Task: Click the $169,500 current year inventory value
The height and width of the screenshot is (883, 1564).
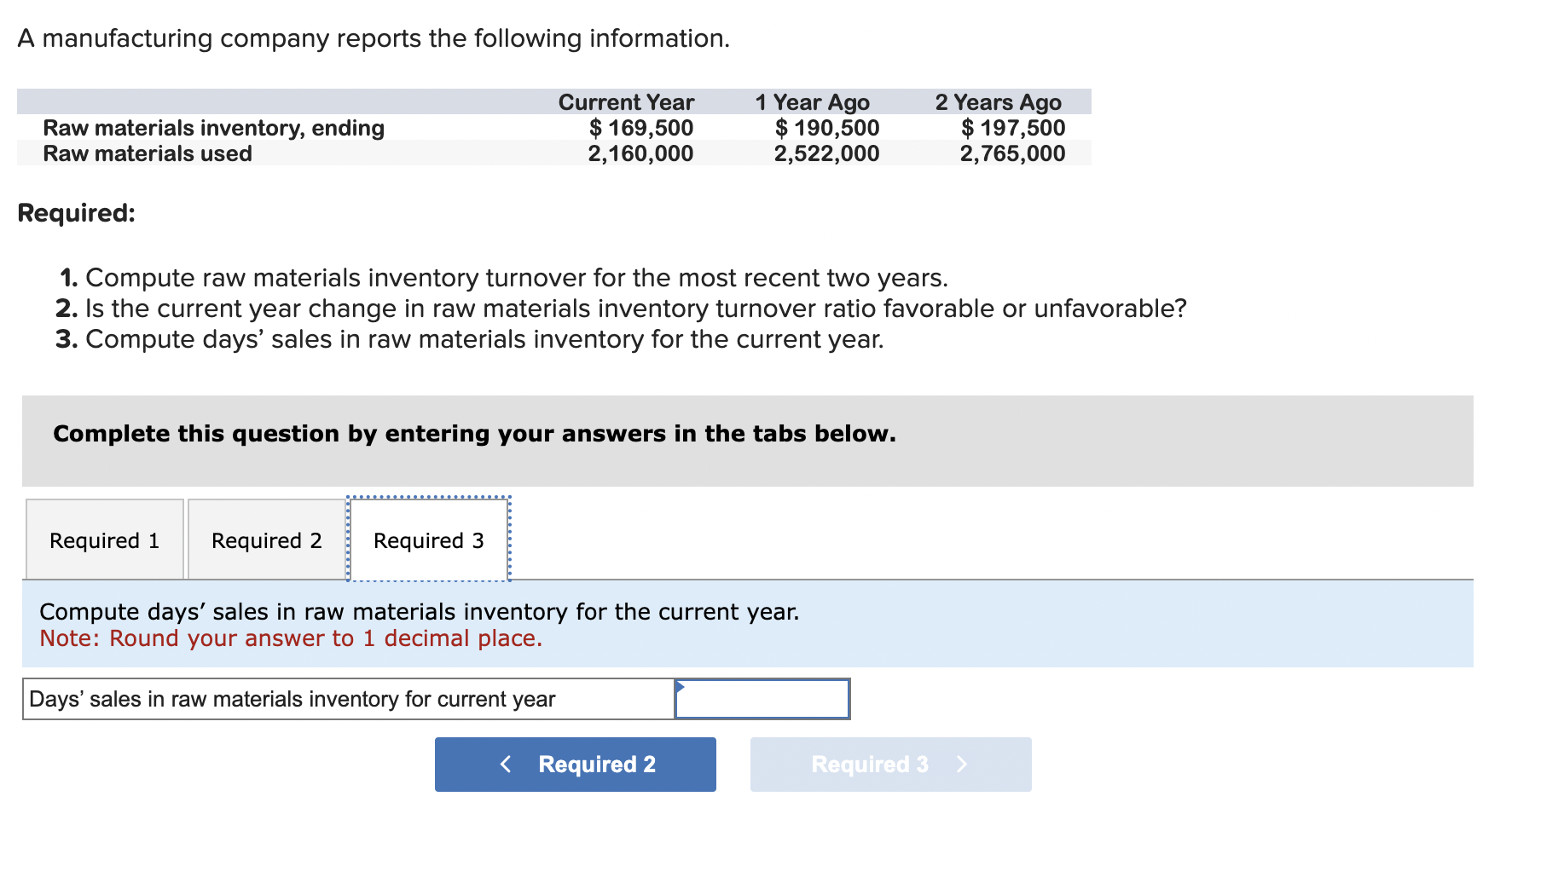Action: [641, 128]
